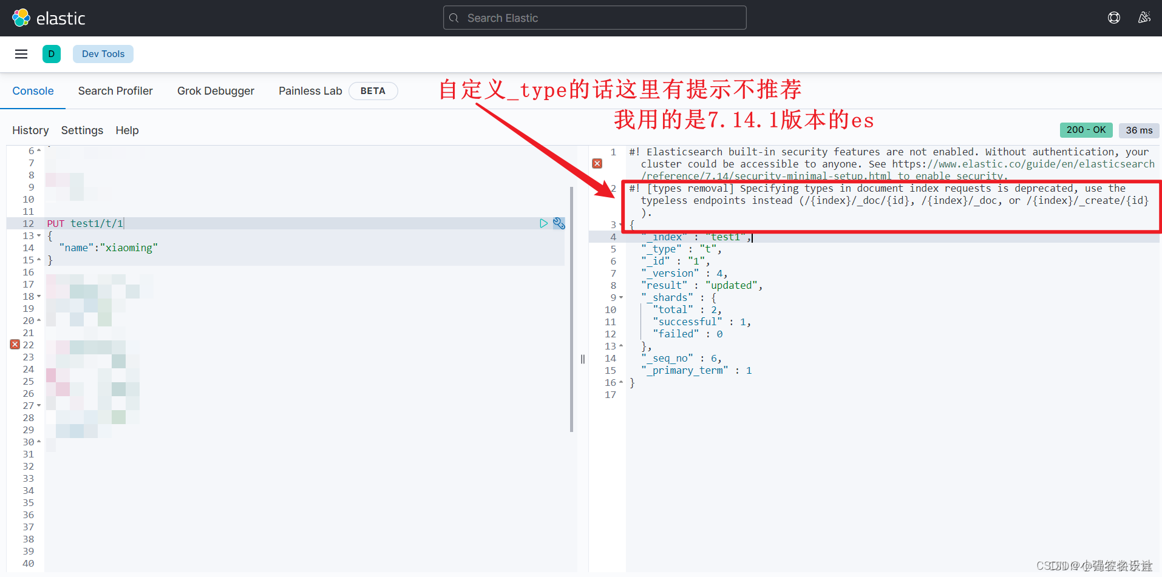Open the wrench actions menu for request
1162x577 pixels.
click(x=559, y=223)
